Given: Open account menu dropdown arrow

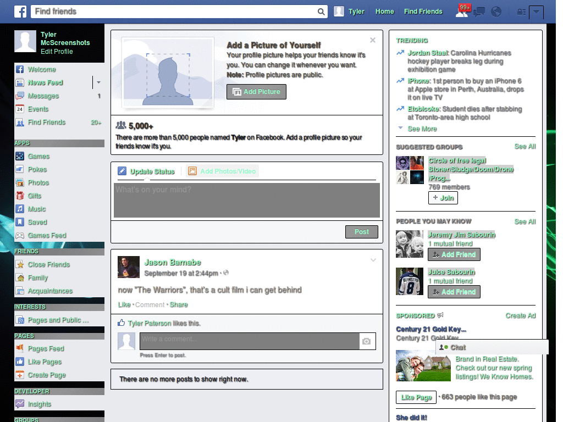Looking at the screenshot, I should pos(536,12).
